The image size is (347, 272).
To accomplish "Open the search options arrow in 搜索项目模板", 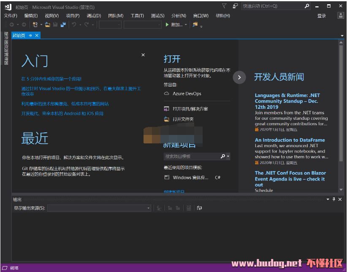I will click(x=228, y=156).
